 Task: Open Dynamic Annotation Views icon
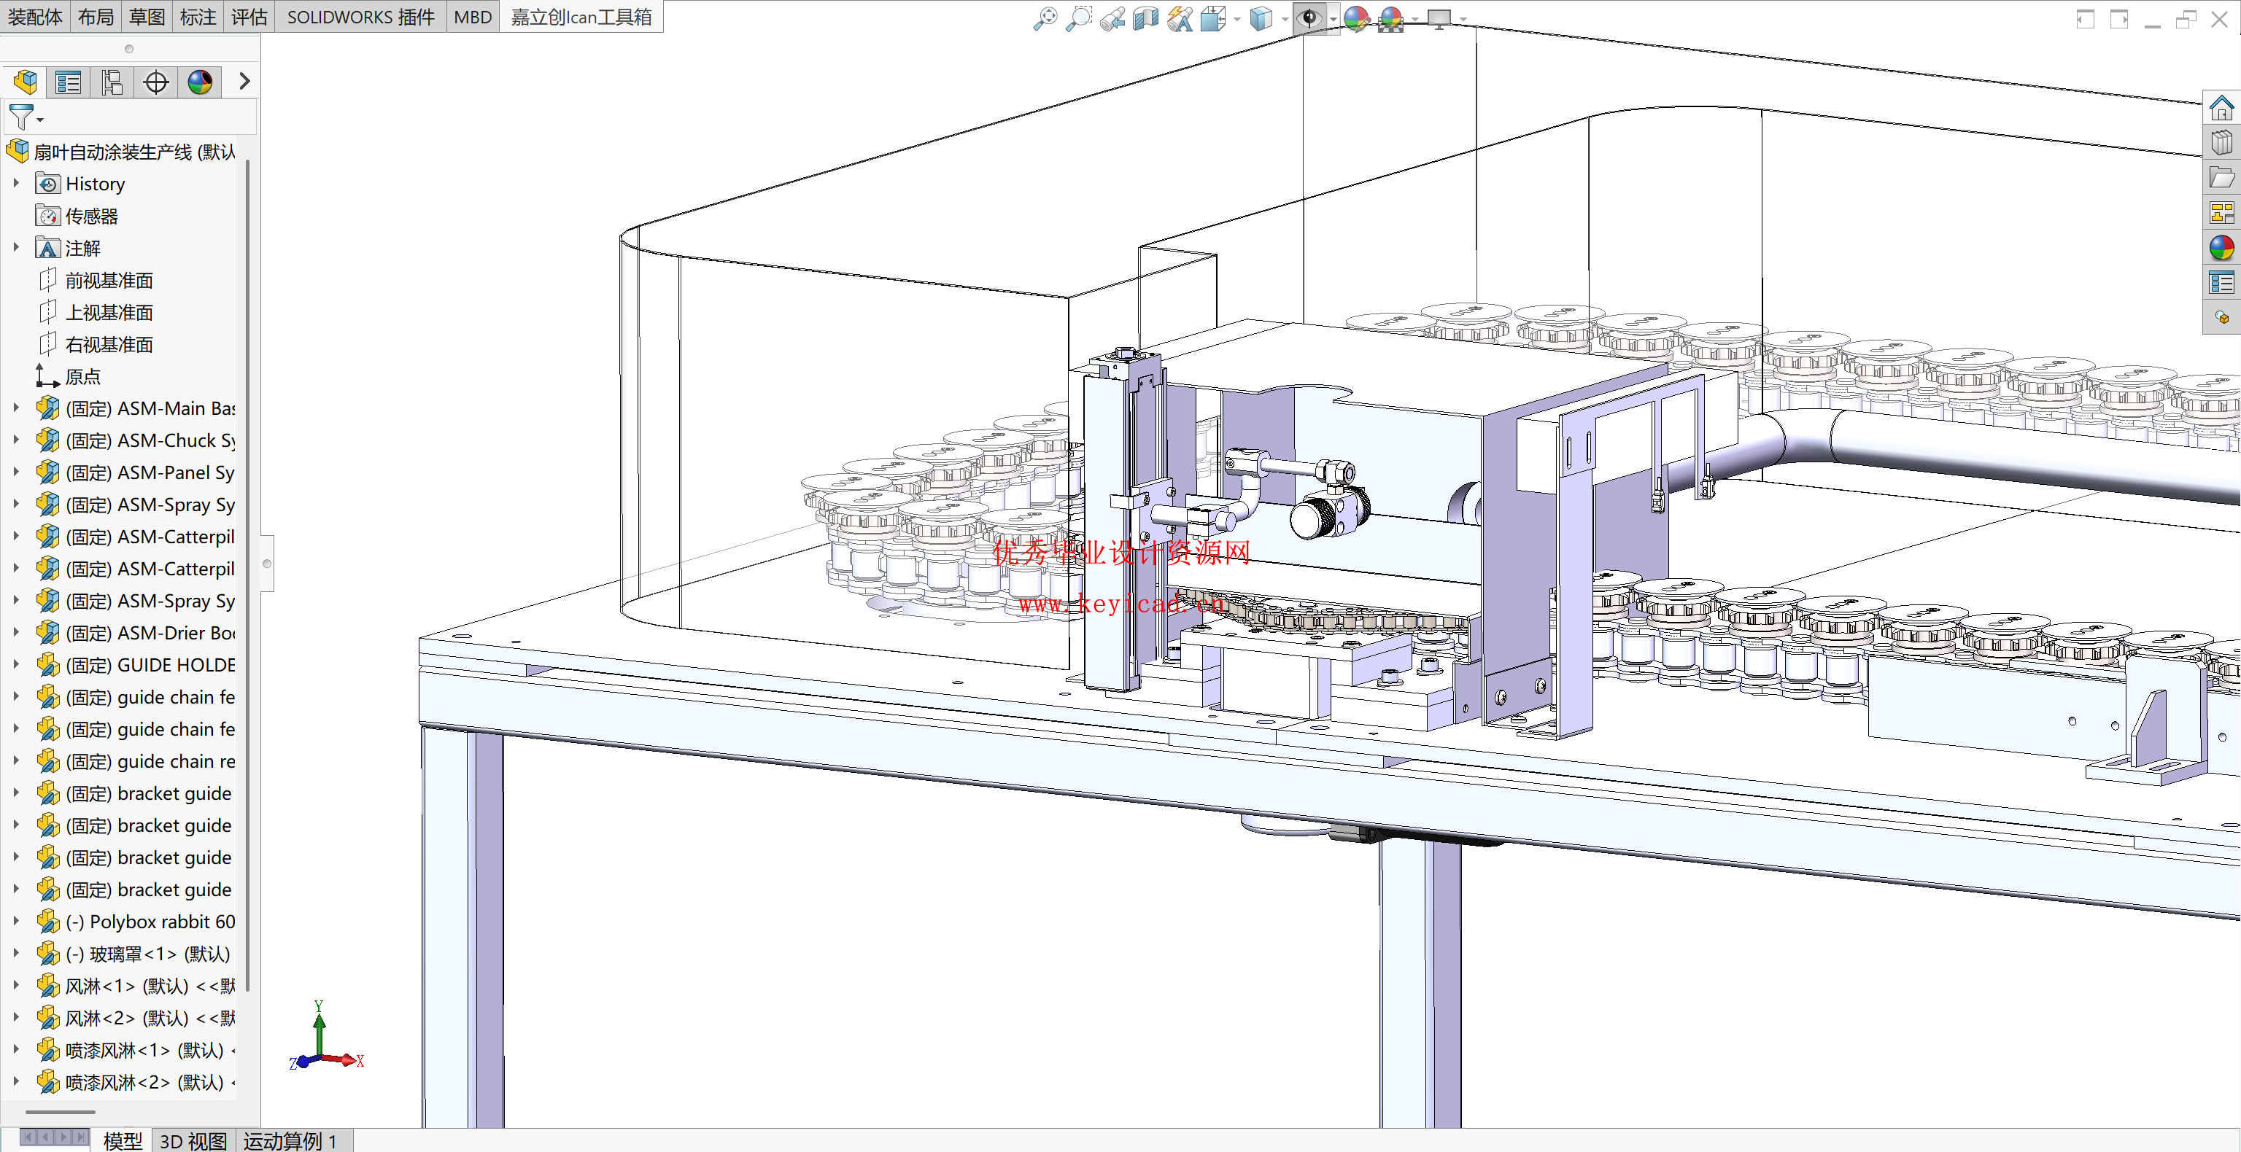coord(1180,18)
